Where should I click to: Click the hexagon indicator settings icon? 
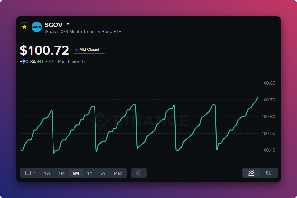point(139,173)
